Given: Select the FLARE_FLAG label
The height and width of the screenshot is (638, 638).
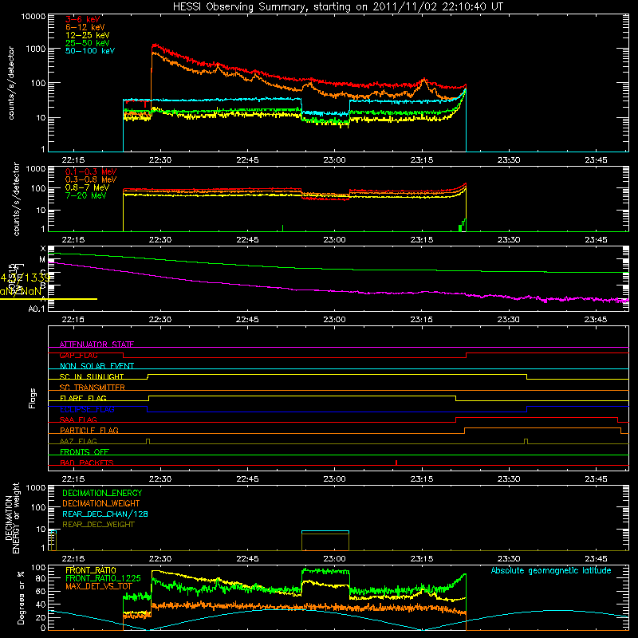Looking at the screenshot, I should point(83,398).
